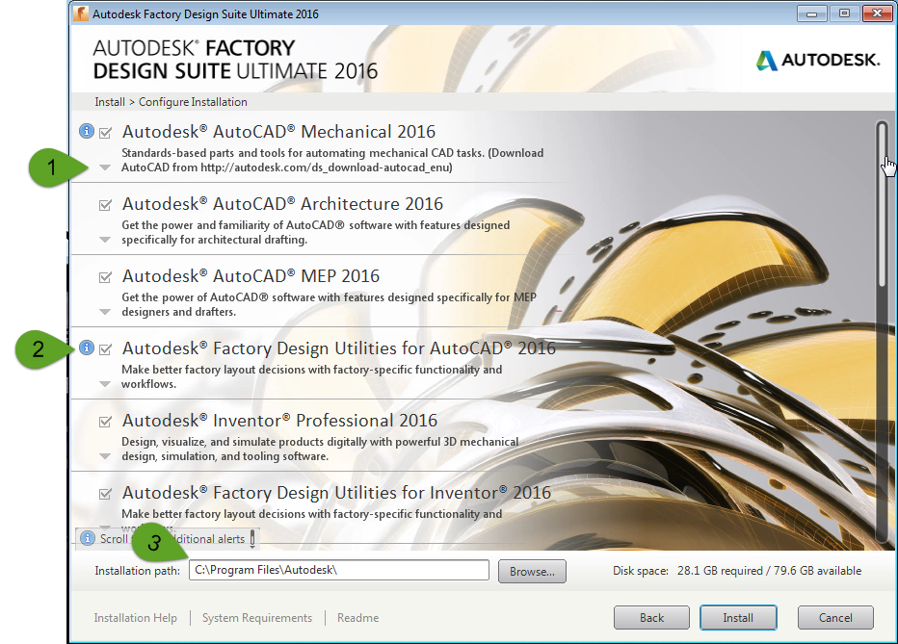Select Install in the breadcrumb
The image size is (898, 644).
pos(109,101)
